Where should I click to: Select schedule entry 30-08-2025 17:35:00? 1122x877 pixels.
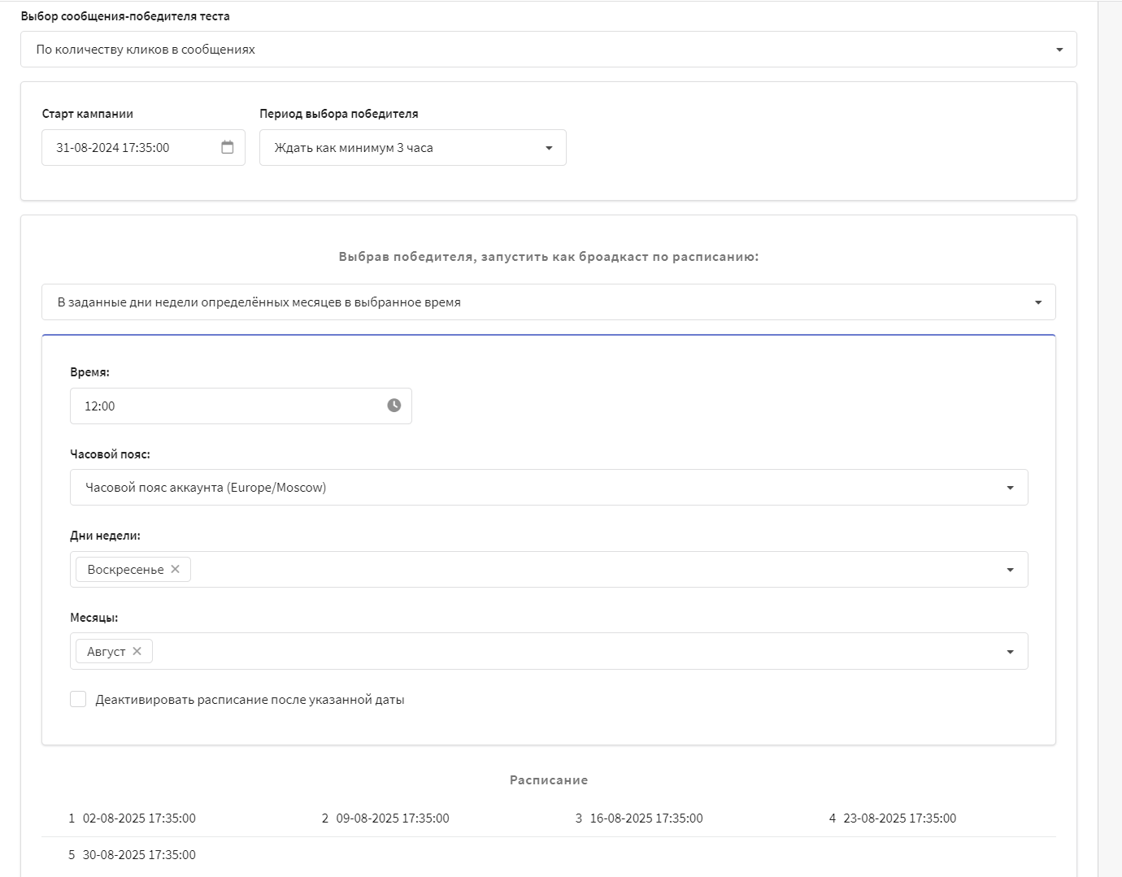(x=139, y=855)
